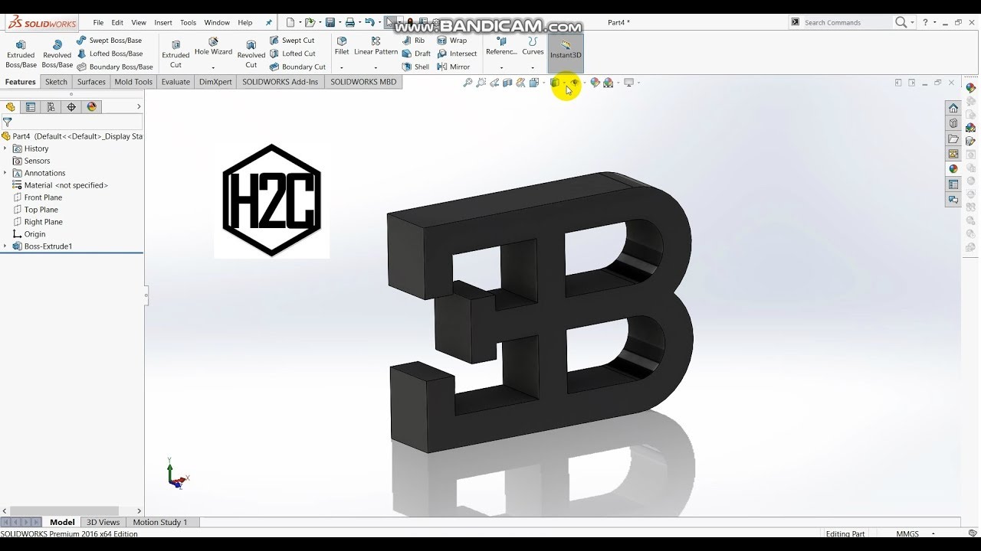Open the Sketch ribbon tab
Screen dimensions: 981x551
click(x=56, y=82)
